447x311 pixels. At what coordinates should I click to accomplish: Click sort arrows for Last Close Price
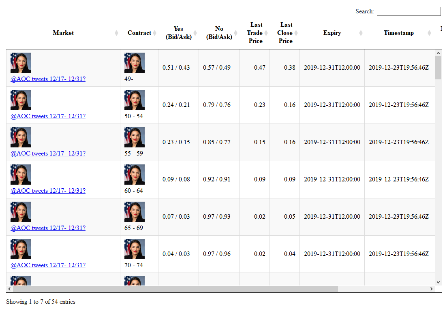[296, 33]
